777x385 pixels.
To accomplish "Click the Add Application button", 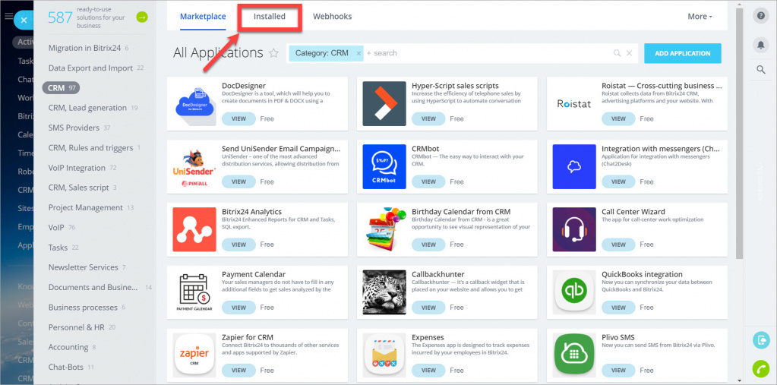I will click(682, 53).
